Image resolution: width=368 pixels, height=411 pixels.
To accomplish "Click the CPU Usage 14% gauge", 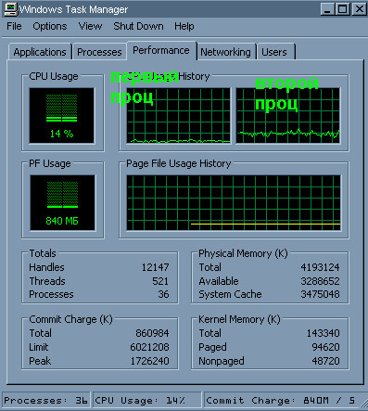I will [62, 116].
